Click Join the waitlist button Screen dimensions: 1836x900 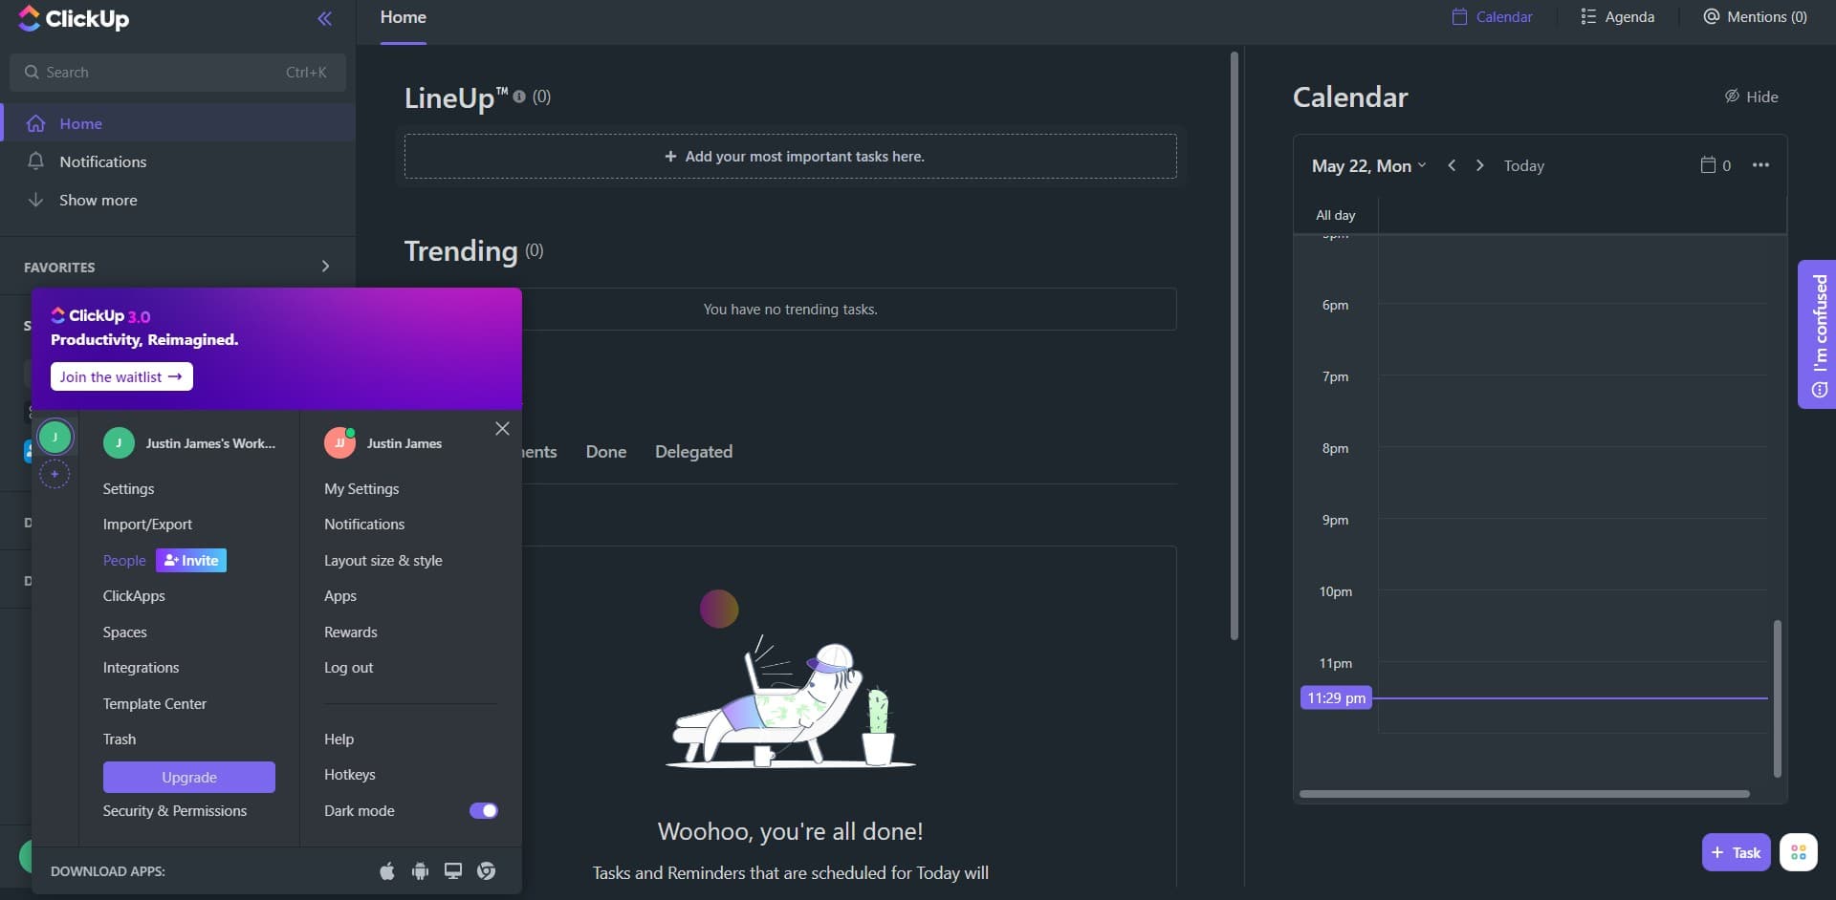click(x=121, y=377)
